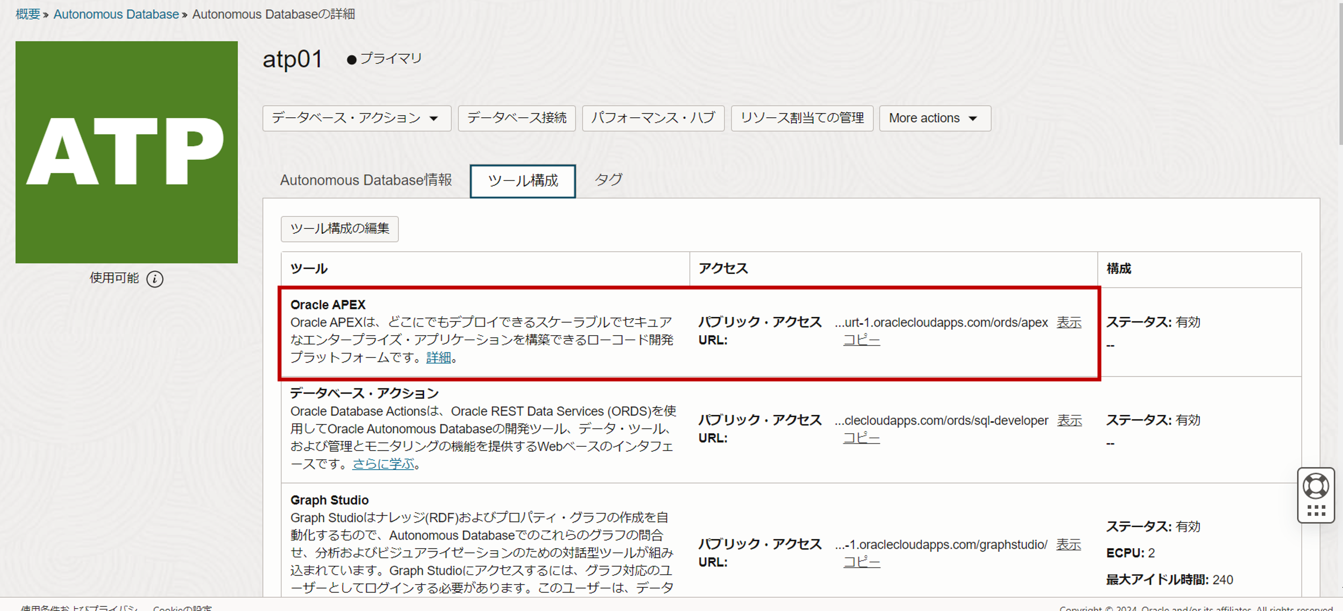
Task: Open the Oracle APEX 詳細 link
Action: 438,357
